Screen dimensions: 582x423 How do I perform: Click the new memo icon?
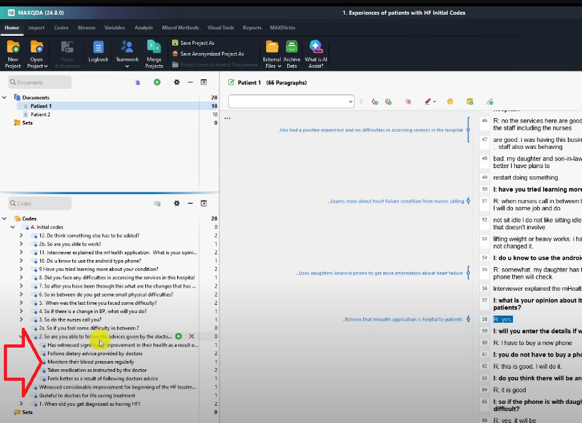(x=470, y=102)
